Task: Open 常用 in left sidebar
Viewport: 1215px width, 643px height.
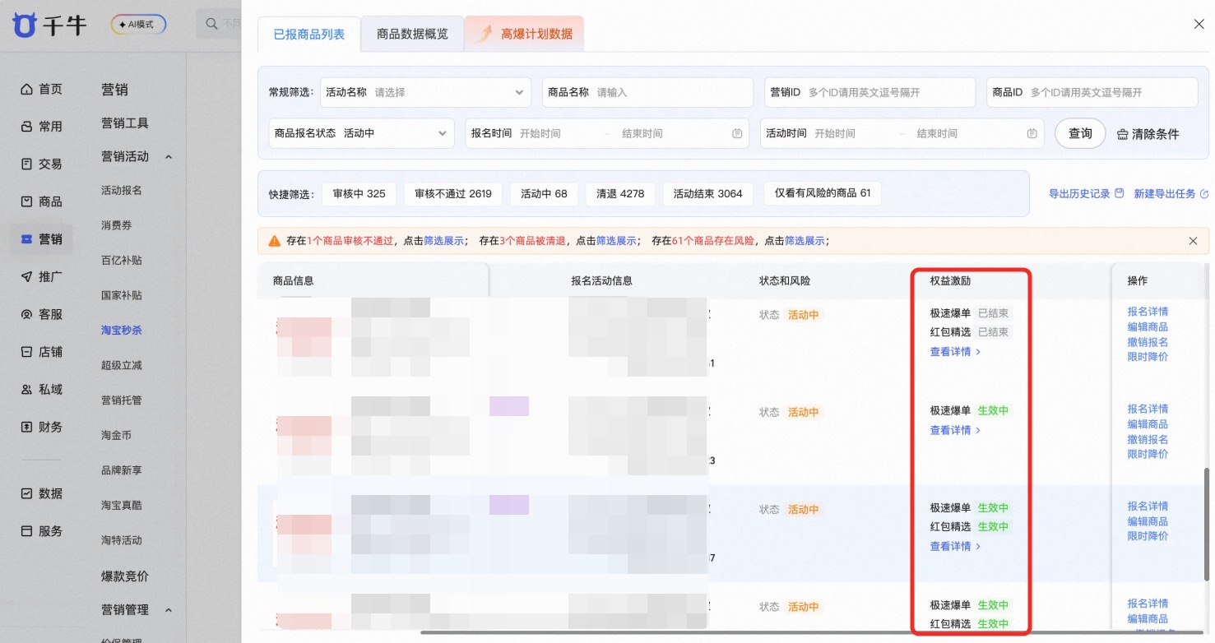Action: [41, 127]
